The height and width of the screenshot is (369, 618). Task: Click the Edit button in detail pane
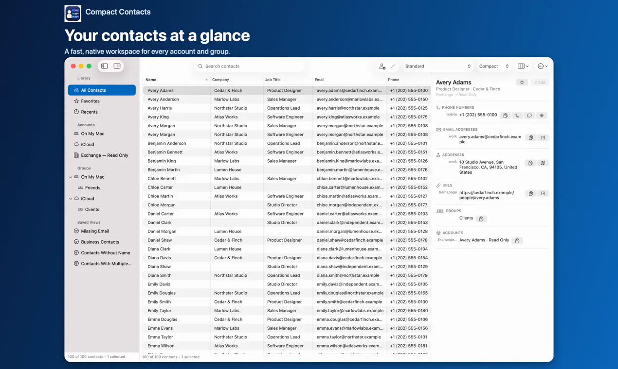coord(540,83)
